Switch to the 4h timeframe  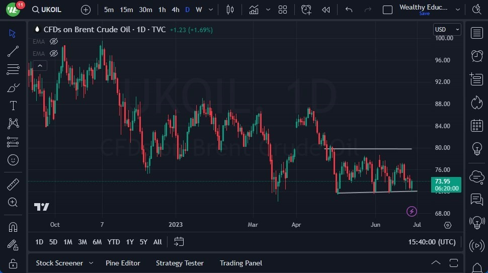176,10
